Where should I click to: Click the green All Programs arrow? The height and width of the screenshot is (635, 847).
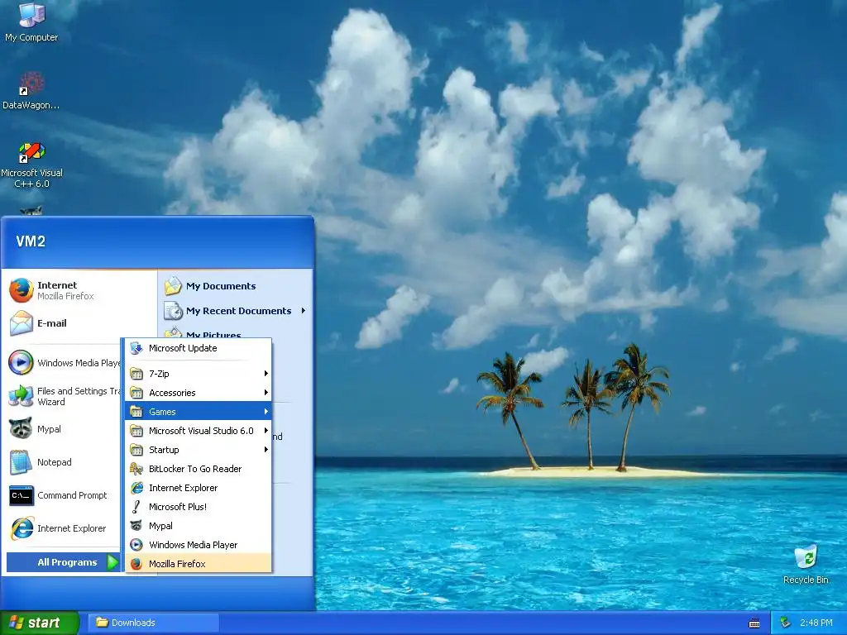[x=112, y=562]
